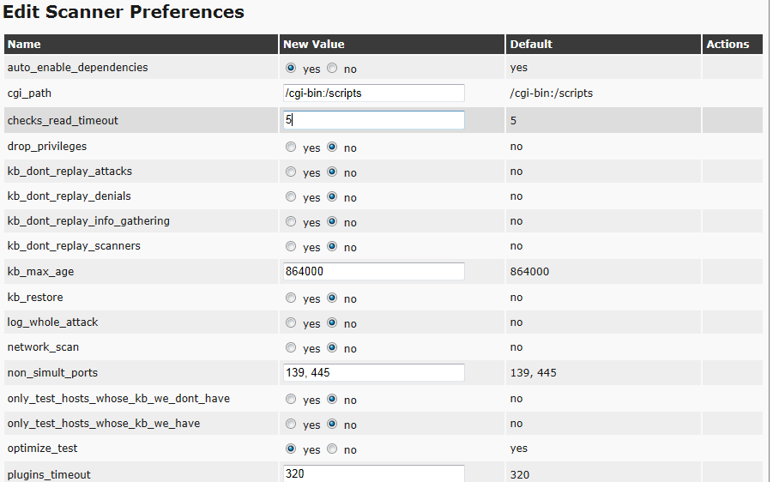Select 'yes' for network_scan
The height and width of the screenshot is (482, 779).
pos(291,347)
